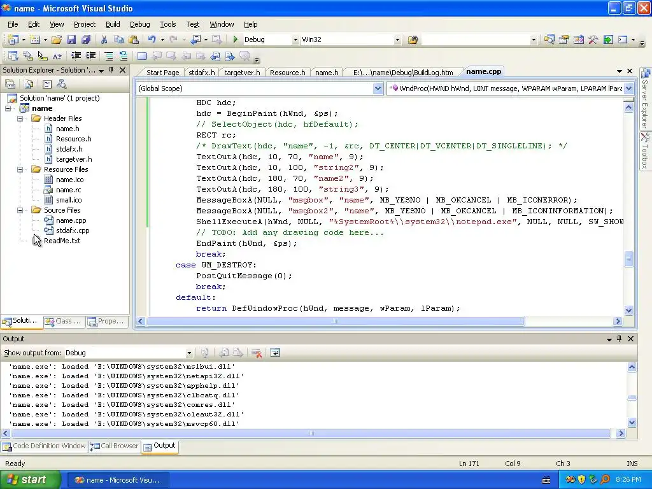Toggle a bookmark on the current line
This screenshot has height=489, width=652.
click(142, 56)
